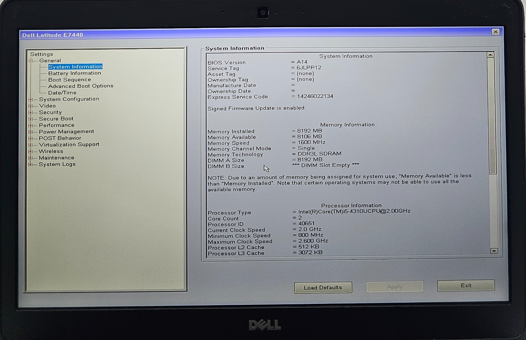Select the Secure Boot label

point(56,119)
